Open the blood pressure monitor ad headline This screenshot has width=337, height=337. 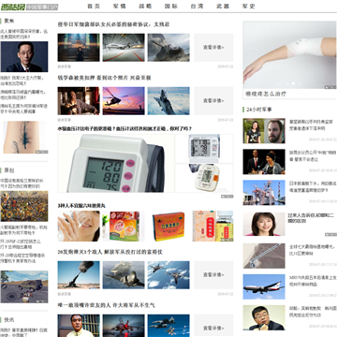(125, 128)
